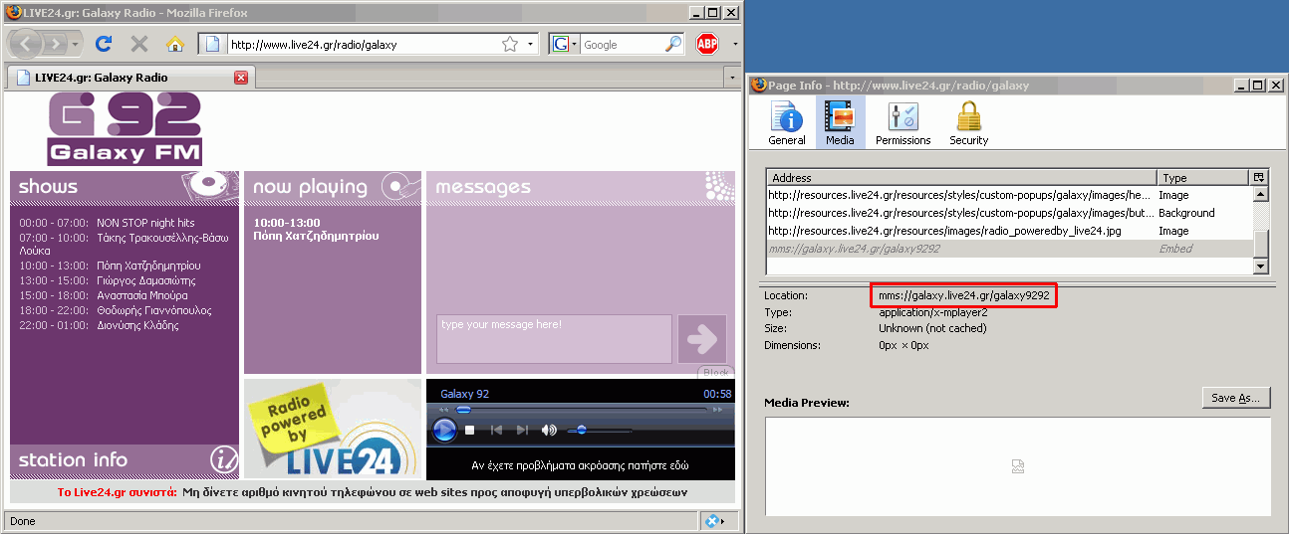Maximize the Page Info window

[1257, 86]
